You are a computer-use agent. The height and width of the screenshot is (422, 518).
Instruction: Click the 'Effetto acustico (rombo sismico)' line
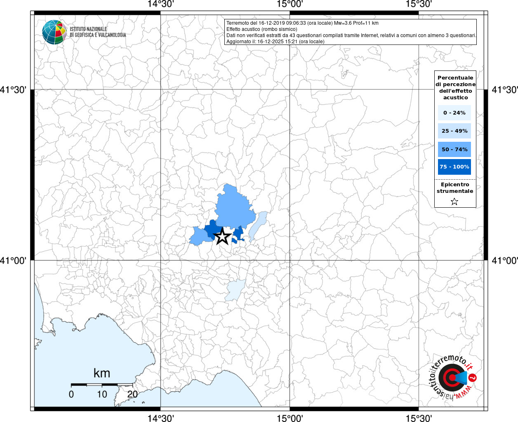[261, 29]
